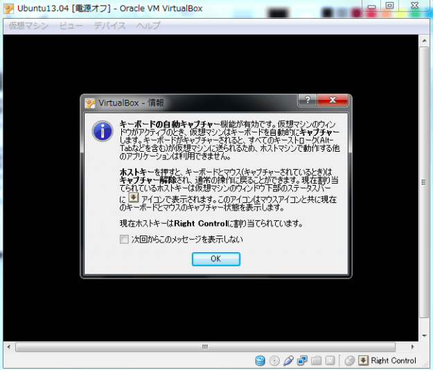The image size is (433, 370).
Task: Click the horizontal scrollbar thumb
Action: [205, 346]
